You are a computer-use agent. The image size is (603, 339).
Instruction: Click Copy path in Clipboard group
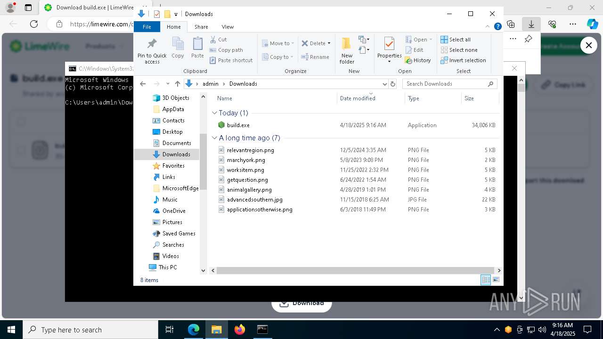(x=226, y=50)
